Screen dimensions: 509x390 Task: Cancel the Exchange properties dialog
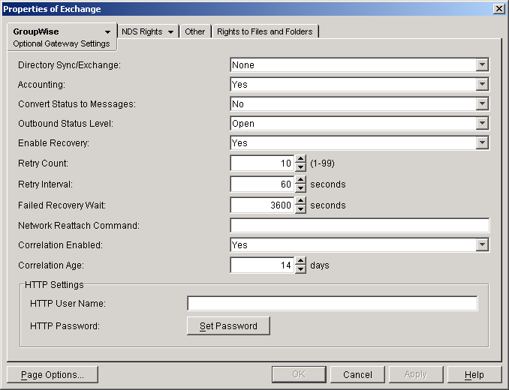tap(357, 375)
